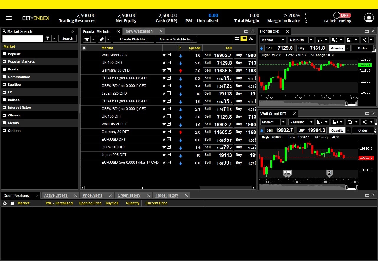Viewport: 378px width, 261px height.
Task: Switch to the Order History tab
Action: point(129,195)
